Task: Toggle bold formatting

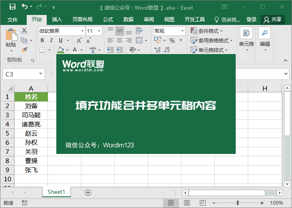Action: [x=42, y=40]
